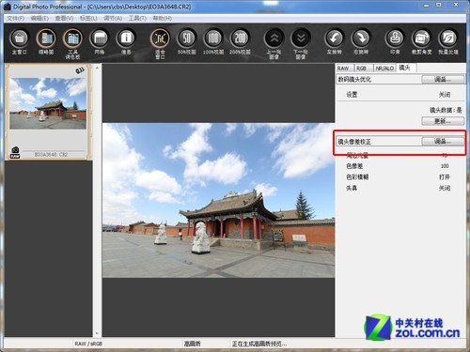This screenshot has height=352, width=470.
Task: Open the 印章 stamp tool icon
Action: pos(395,38)
